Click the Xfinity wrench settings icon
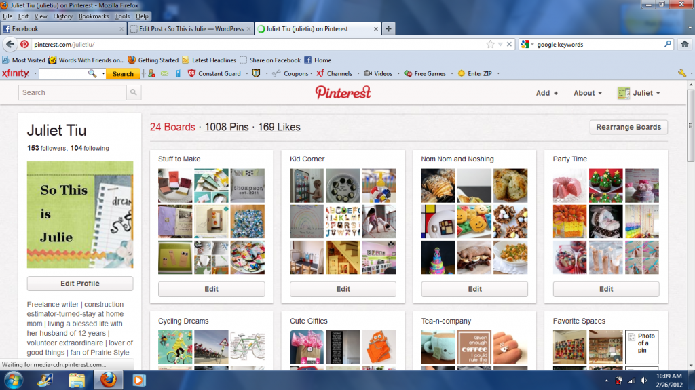The width and height of the screenshot is (695, 390). coord(681,73)
